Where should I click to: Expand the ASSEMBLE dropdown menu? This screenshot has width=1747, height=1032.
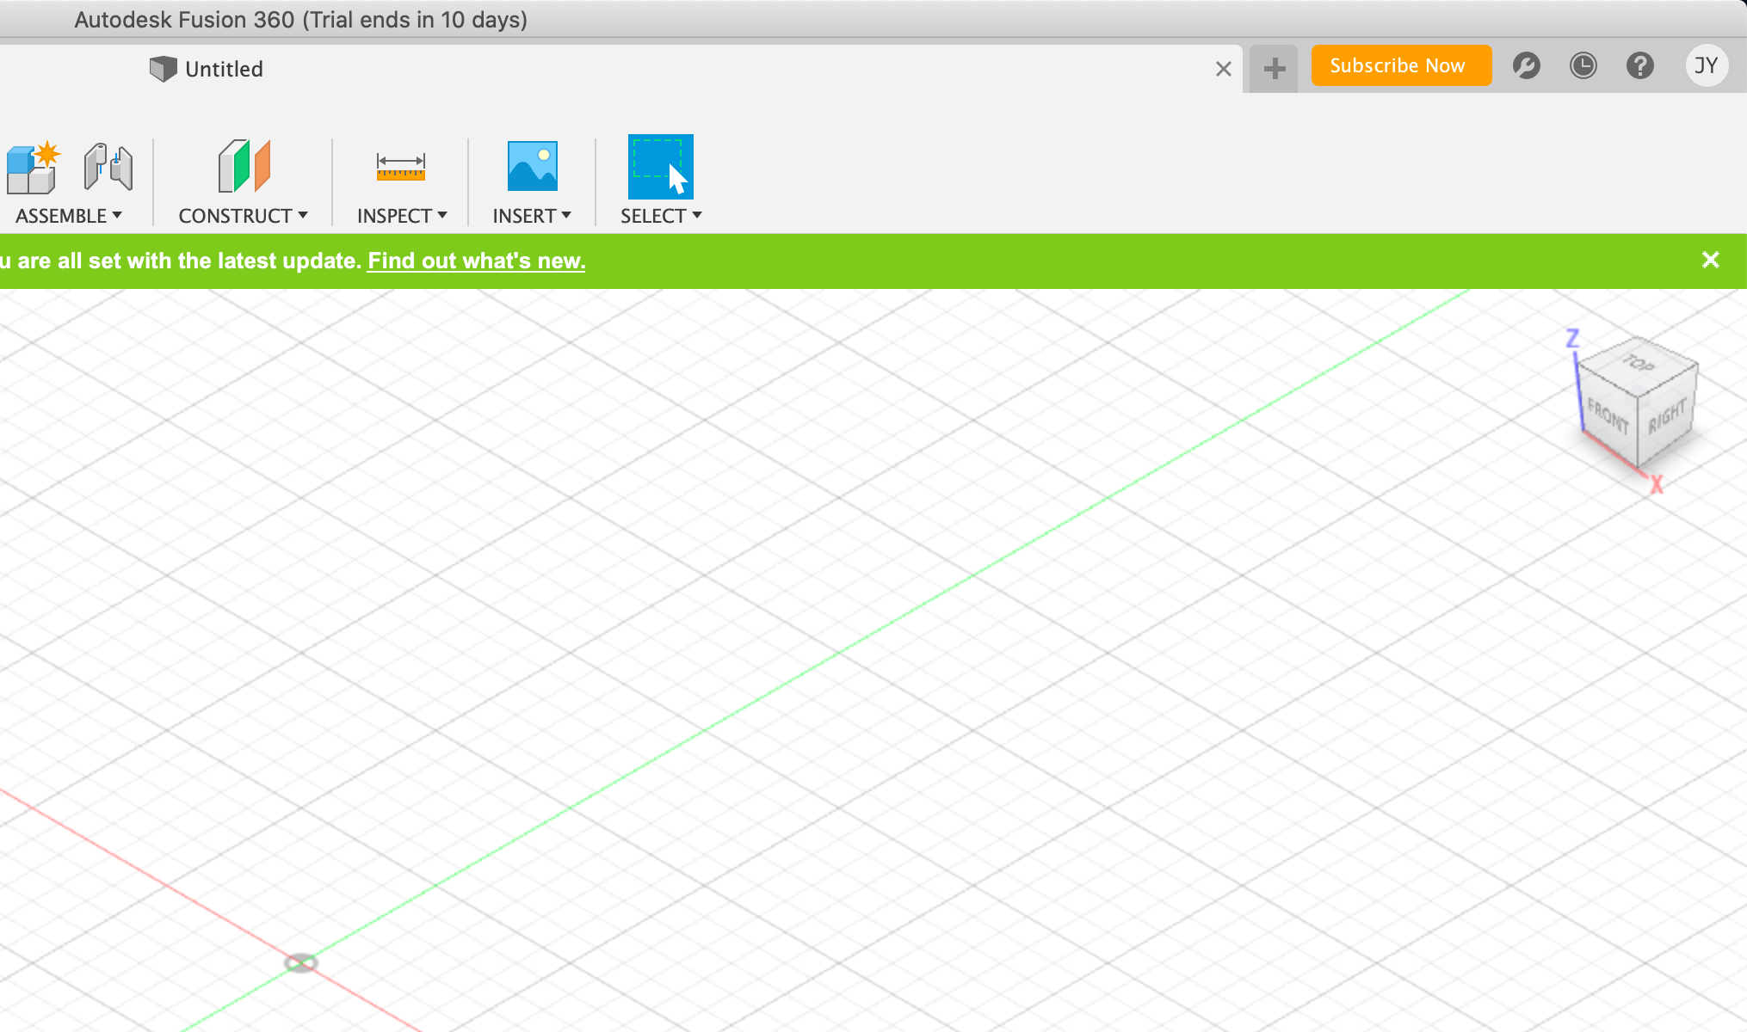coord(69,216)
